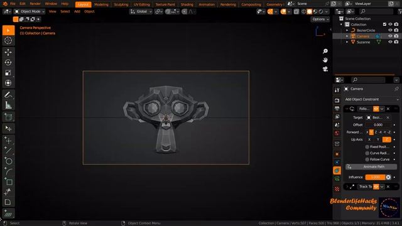Image resolution: width=402 pixels, height=226 pixels.
Task: Select the Cursor tool in toolbar
Action: (x=8, y=40)
